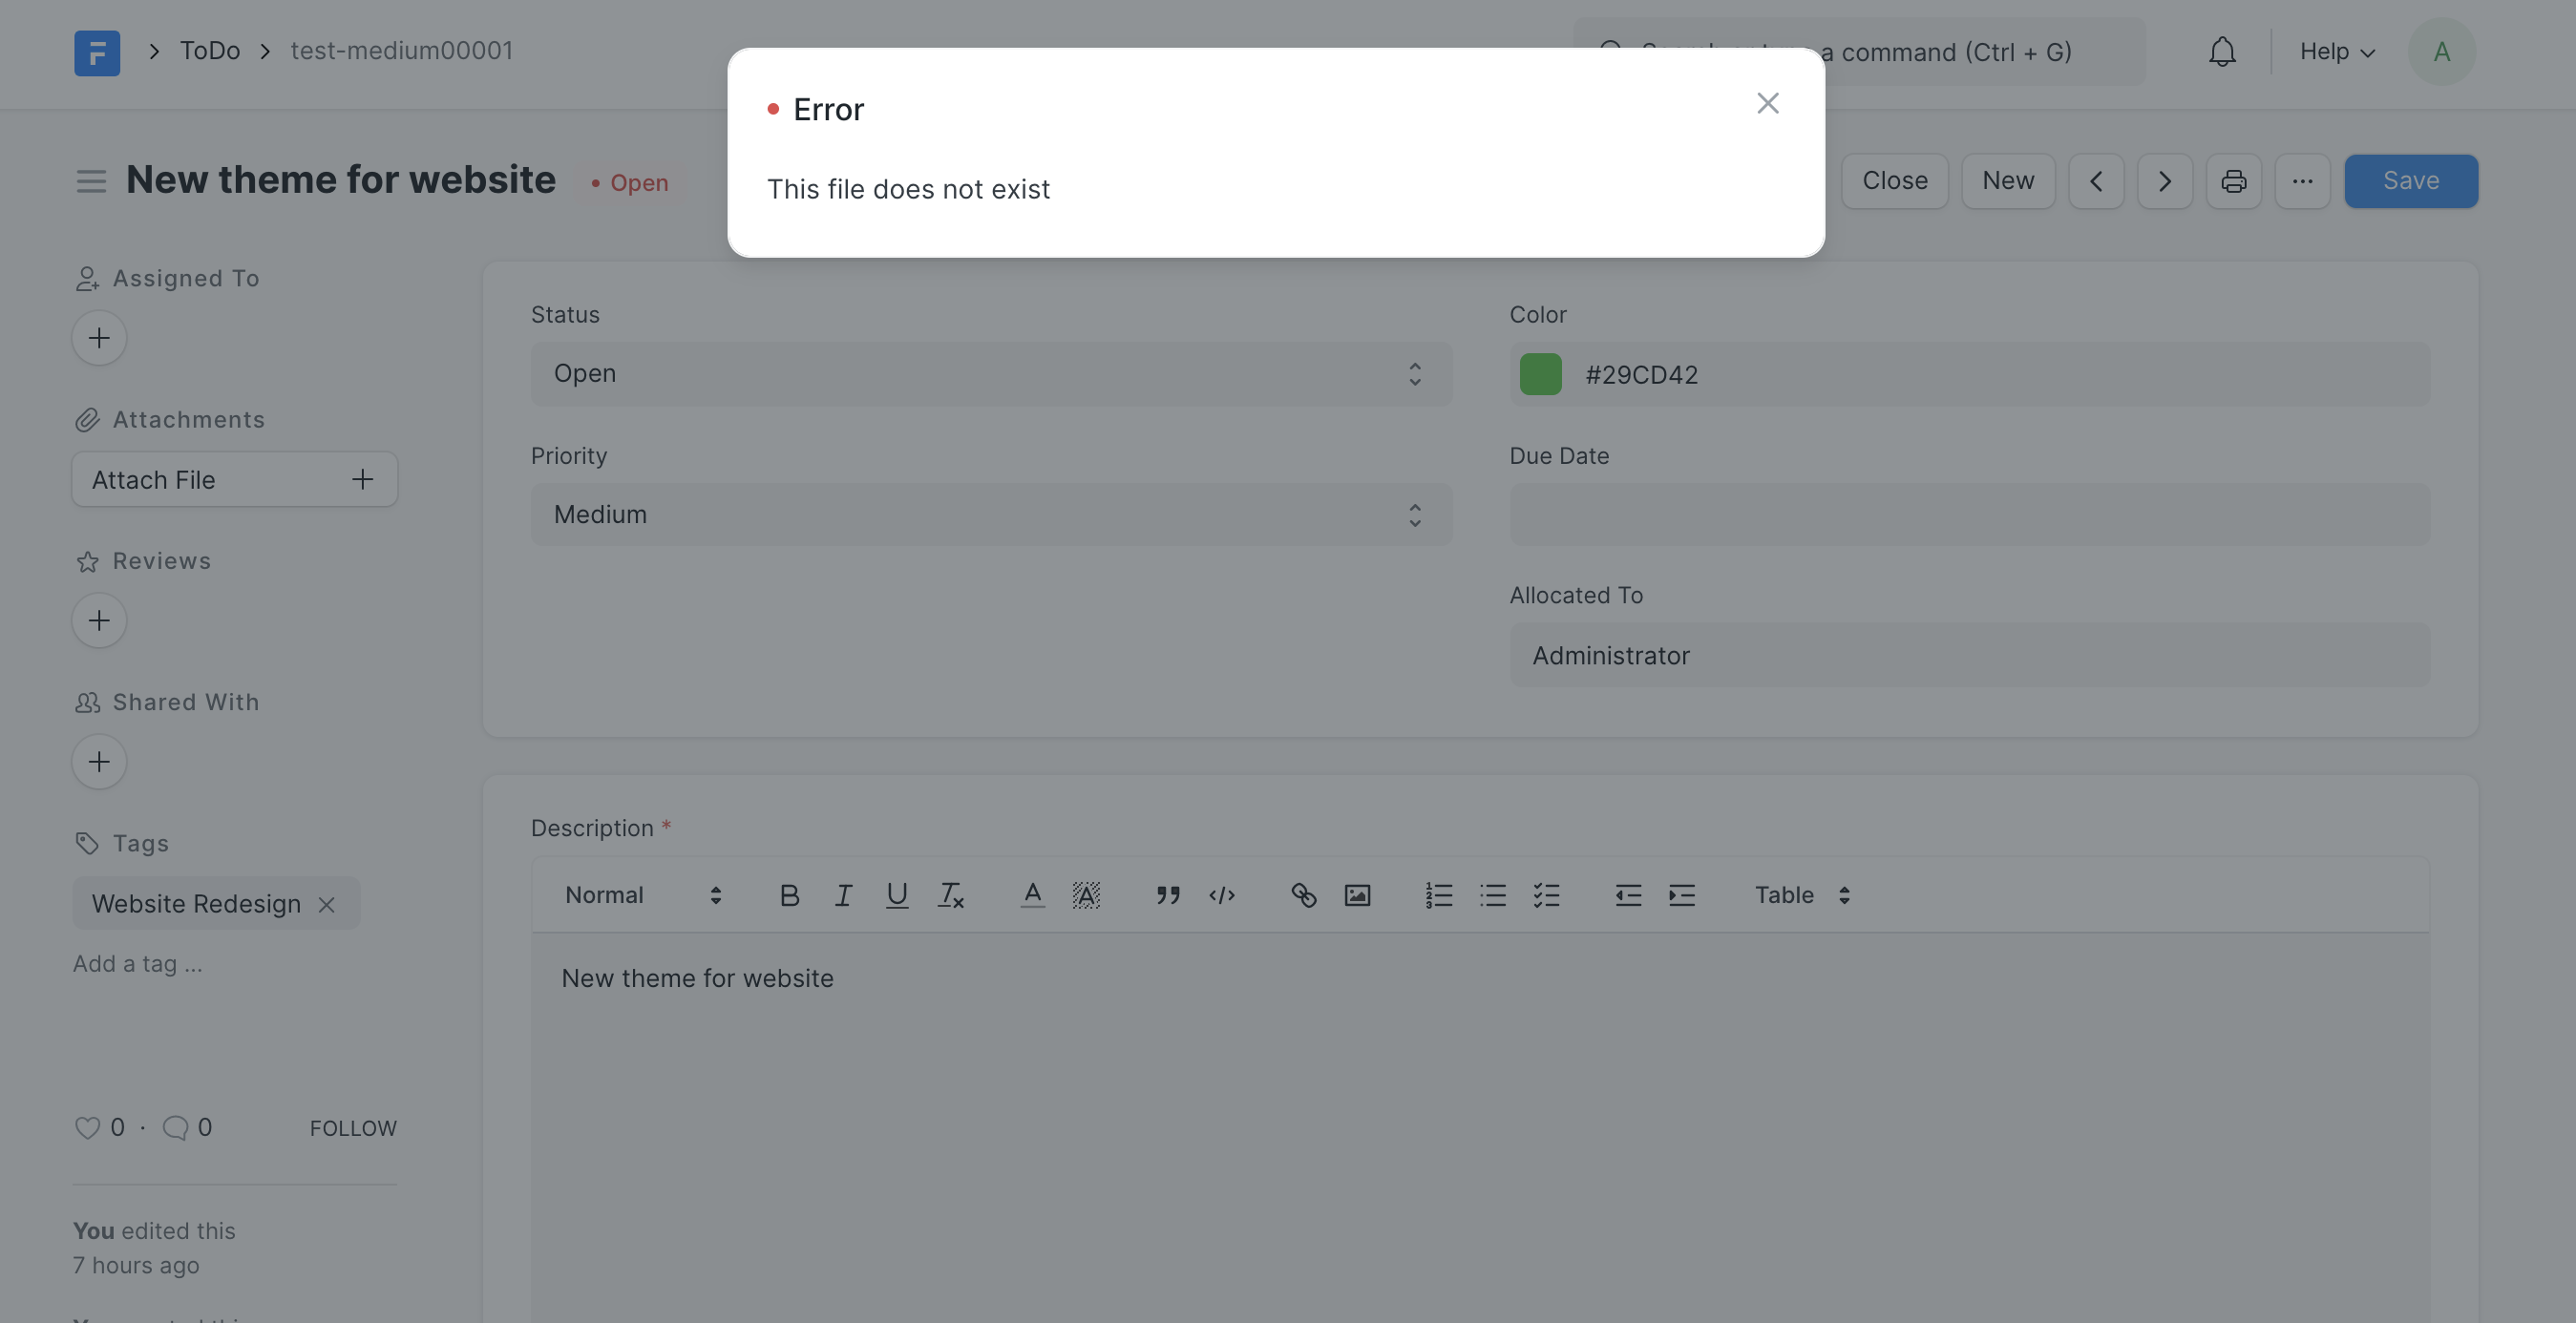Screen dimensions: 2576x1323
Task: Click the Due Date input field
Action: pos(1967,514)
